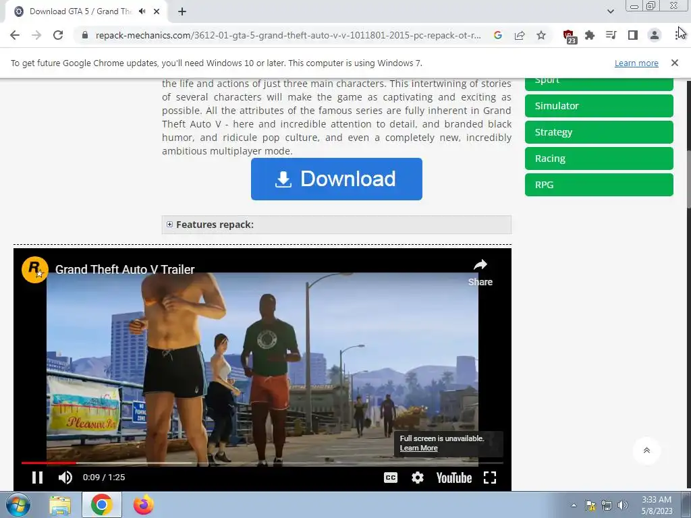The image size is (691, 518).
Task: Open the system volume tray icon
Action: pyautogui.click(x=623, y=505)
